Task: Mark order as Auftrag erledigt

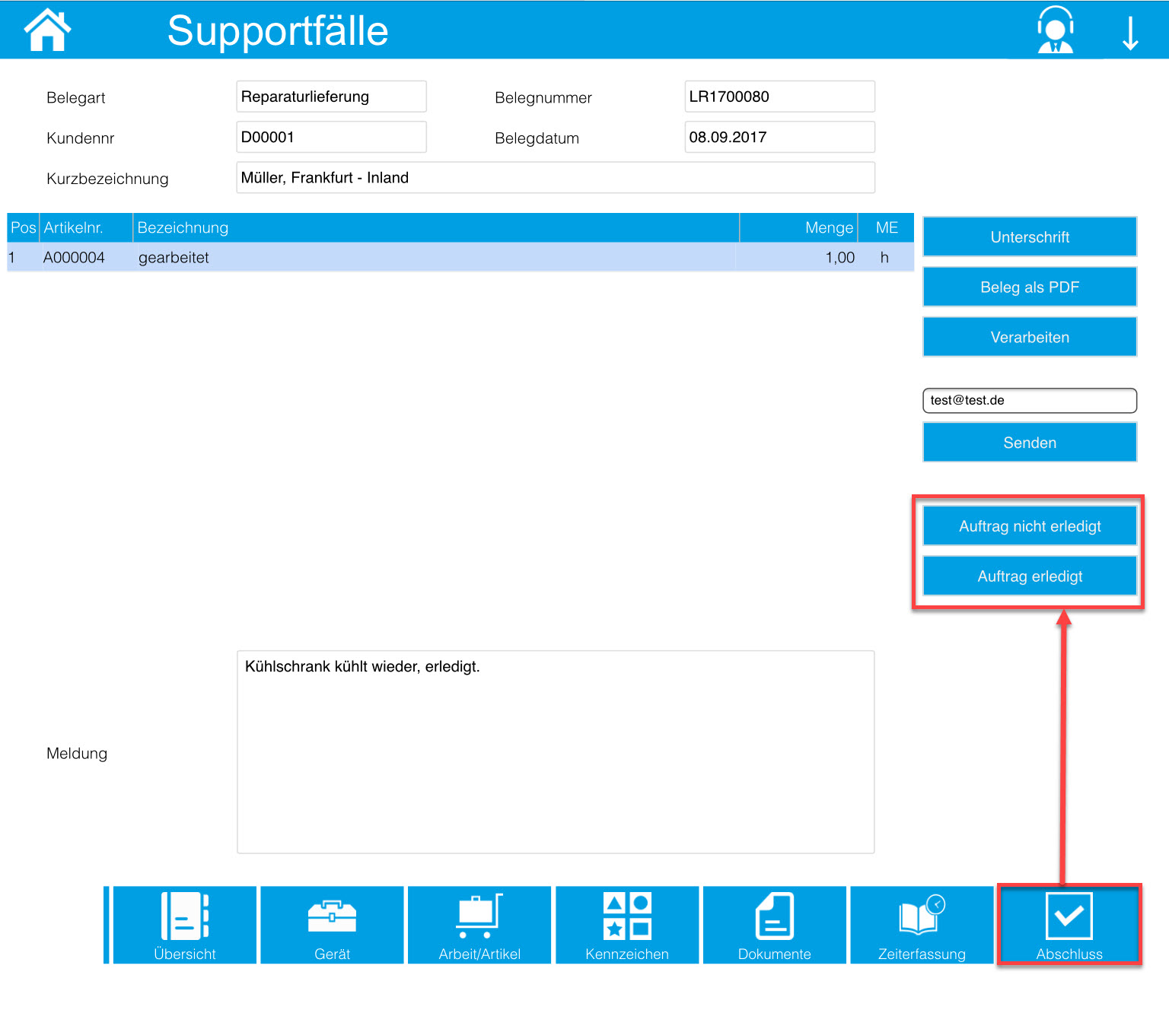Action: pyautogui.click(x=1029, y=576)
